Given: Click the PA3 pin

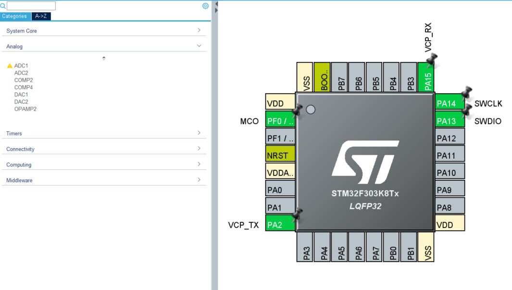Looking at the screenshot, I should point(305,247).
